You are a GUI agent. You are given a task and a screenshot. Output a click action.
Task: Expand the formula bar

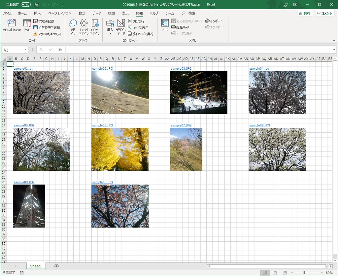[334, 50]
